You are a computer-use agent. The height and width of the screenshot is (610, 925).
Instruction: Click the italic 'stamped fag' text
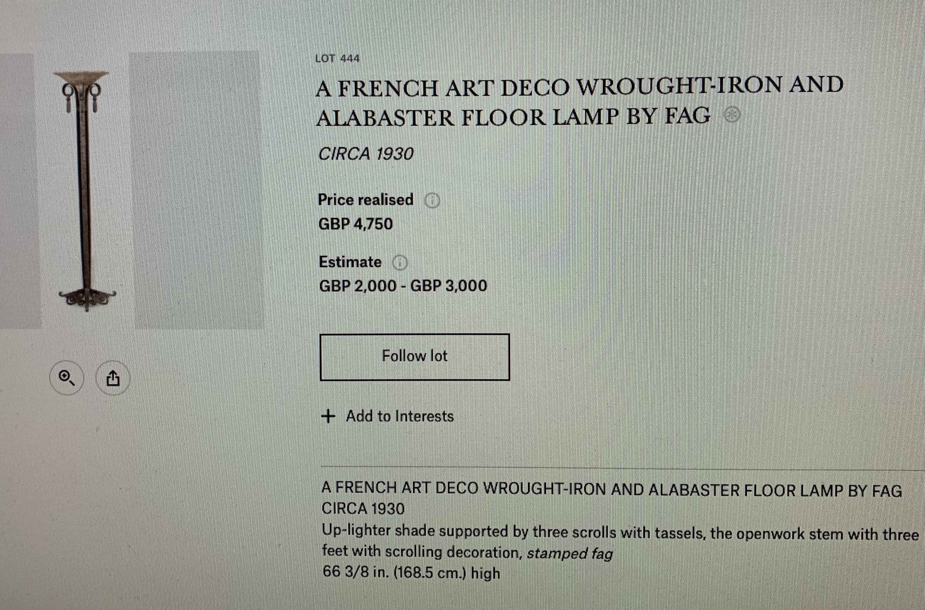[570, 553]
